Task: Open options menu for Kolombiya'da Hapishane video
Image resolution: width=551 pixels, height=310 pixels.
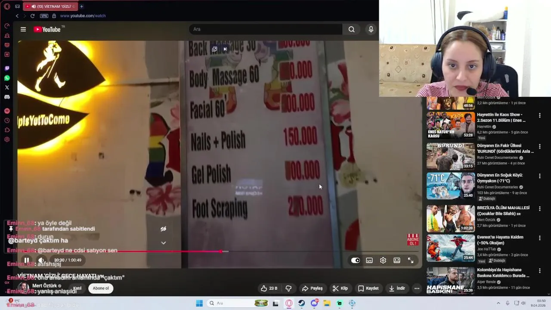Action: pyautogui.click(x=539, y=270)
